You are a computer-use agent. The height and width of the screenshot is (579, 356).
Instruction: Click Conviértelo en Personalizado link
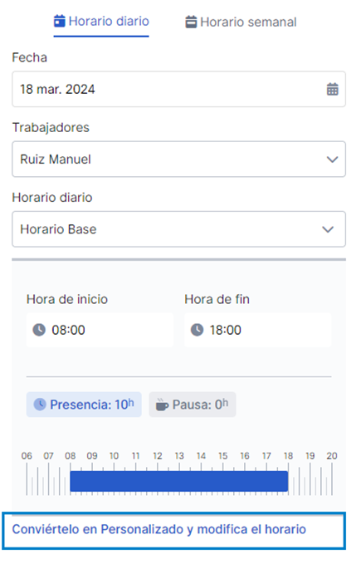tap(159, 529)
